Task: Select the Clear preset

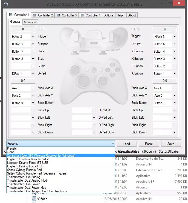Action: [x=60, y=152]
